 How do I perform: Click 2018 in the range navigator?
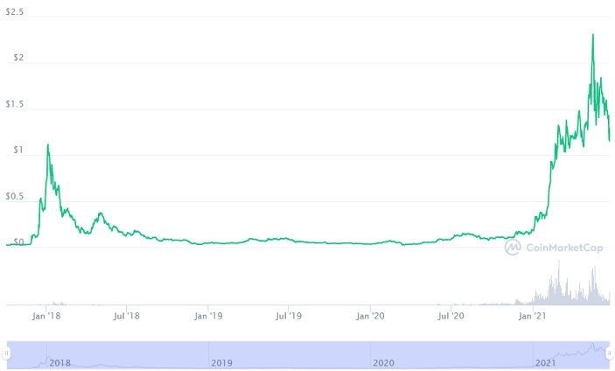tap(60, 362)
